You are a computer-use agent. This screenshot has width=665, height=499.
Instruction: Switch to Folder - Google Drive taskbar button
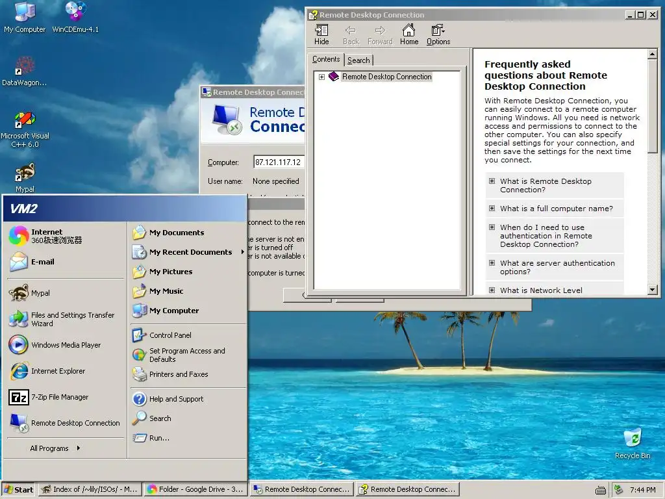195,489
